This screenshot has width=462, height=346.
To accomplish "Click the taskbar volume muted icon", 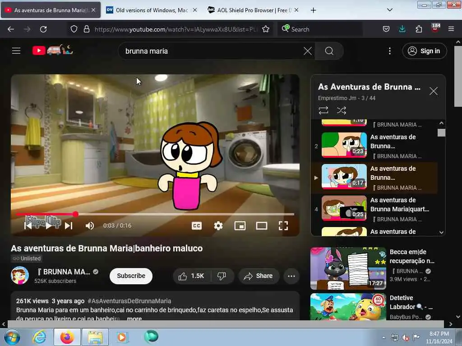I will click(406, 338).
